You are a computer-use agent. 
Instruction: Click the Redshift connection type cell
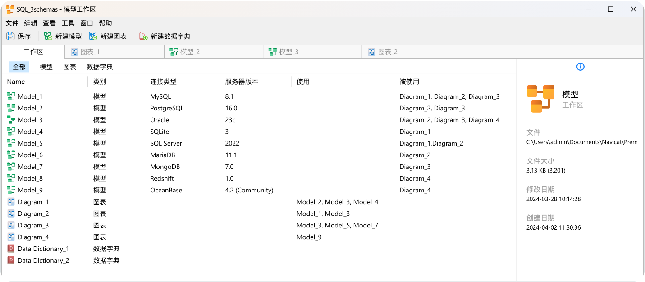click(x=162, y=178)
